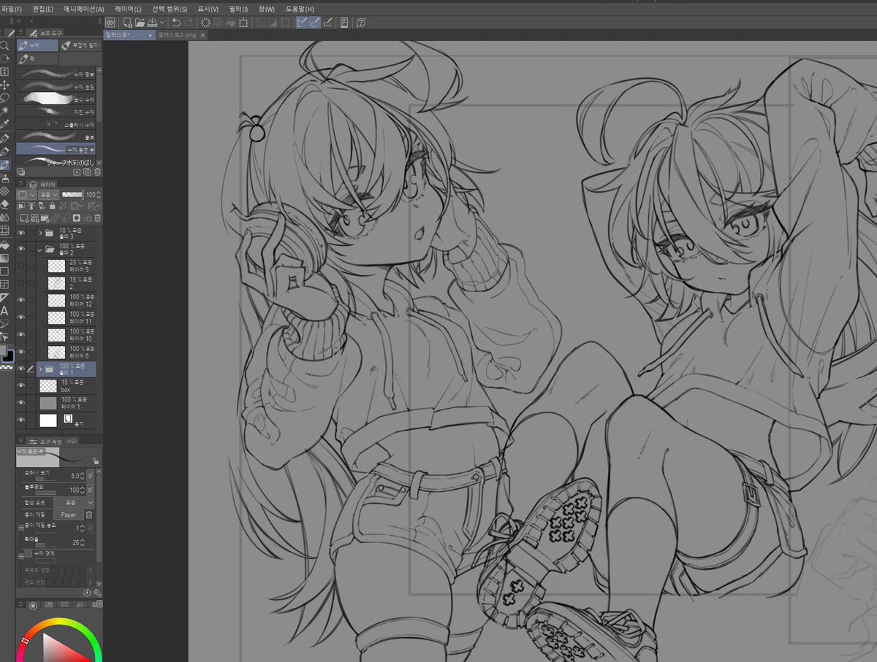Image resolution: width=877 pixels, height=662 pixels.
Task: Hide 레이어 8 layer
Action: click(21, 352)
